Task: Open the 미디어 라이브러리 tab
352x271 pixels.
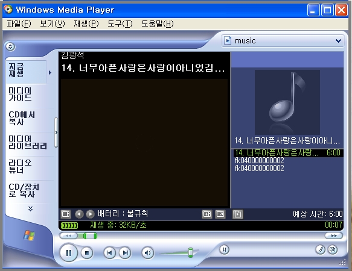Action: pos(30,145)
